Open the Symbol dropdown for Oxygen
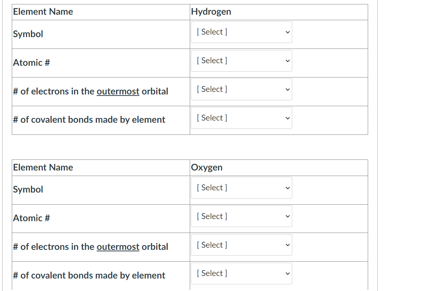430x291 pixels. click(241, 188)
